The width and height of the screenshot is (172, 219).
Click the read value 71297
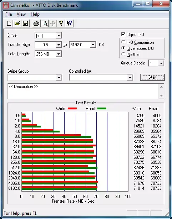(156, 167)
